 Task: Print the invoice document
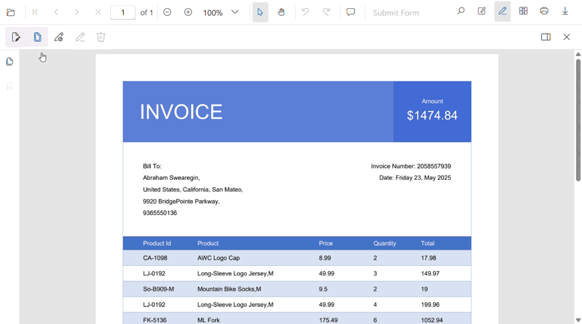click(544, 11)
